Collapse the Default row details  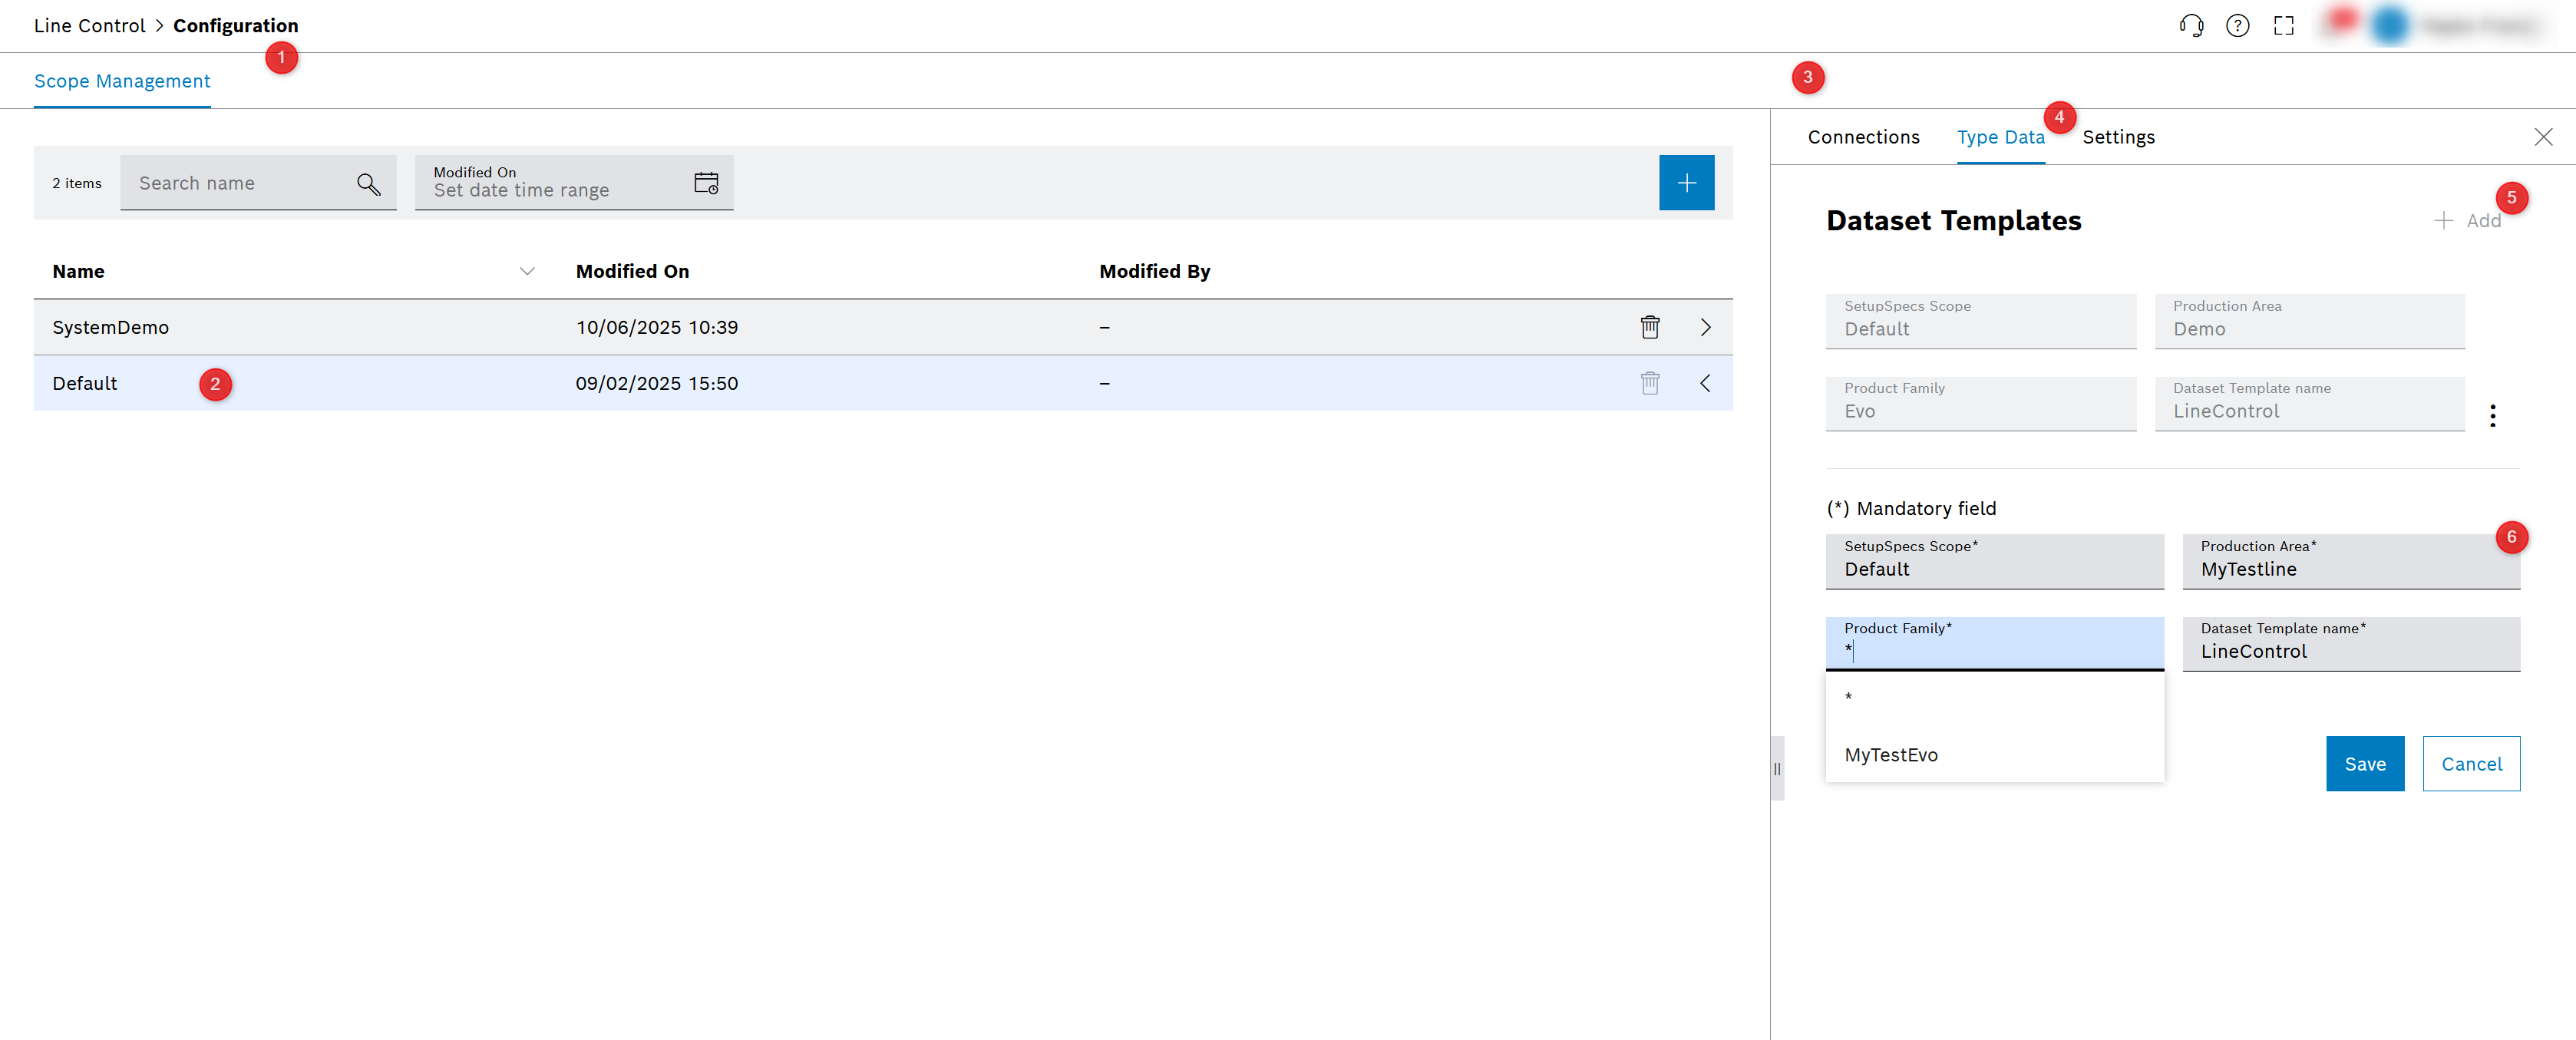point(1705,383)
